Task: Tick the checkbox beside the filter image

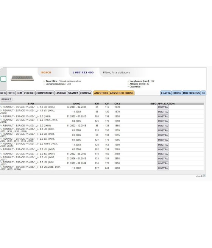Action: coord(3,79)
